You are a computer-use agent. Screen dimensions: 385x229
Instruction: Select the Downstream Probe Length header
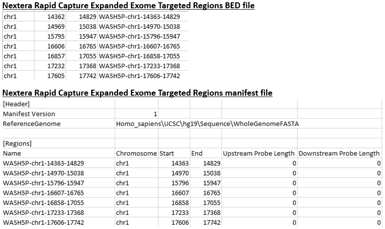339,153
